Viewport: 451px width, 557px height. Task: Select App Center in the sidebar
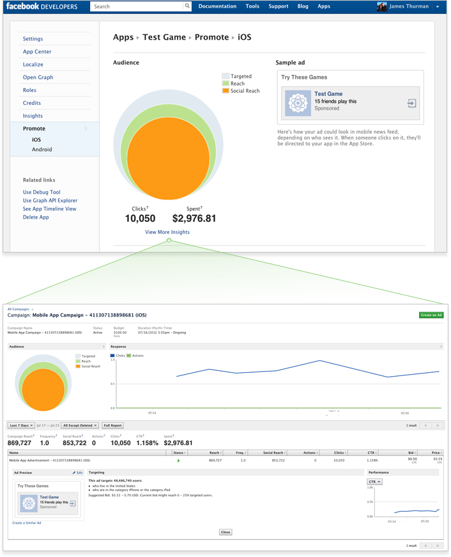37,52
